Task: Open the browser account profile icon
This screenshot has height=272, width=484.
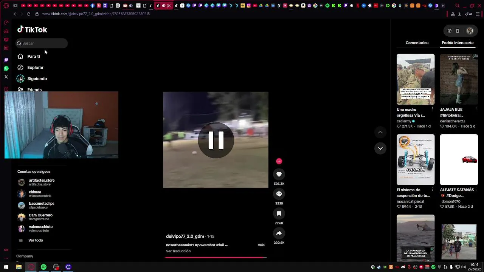Action: [x=453, y=14]
